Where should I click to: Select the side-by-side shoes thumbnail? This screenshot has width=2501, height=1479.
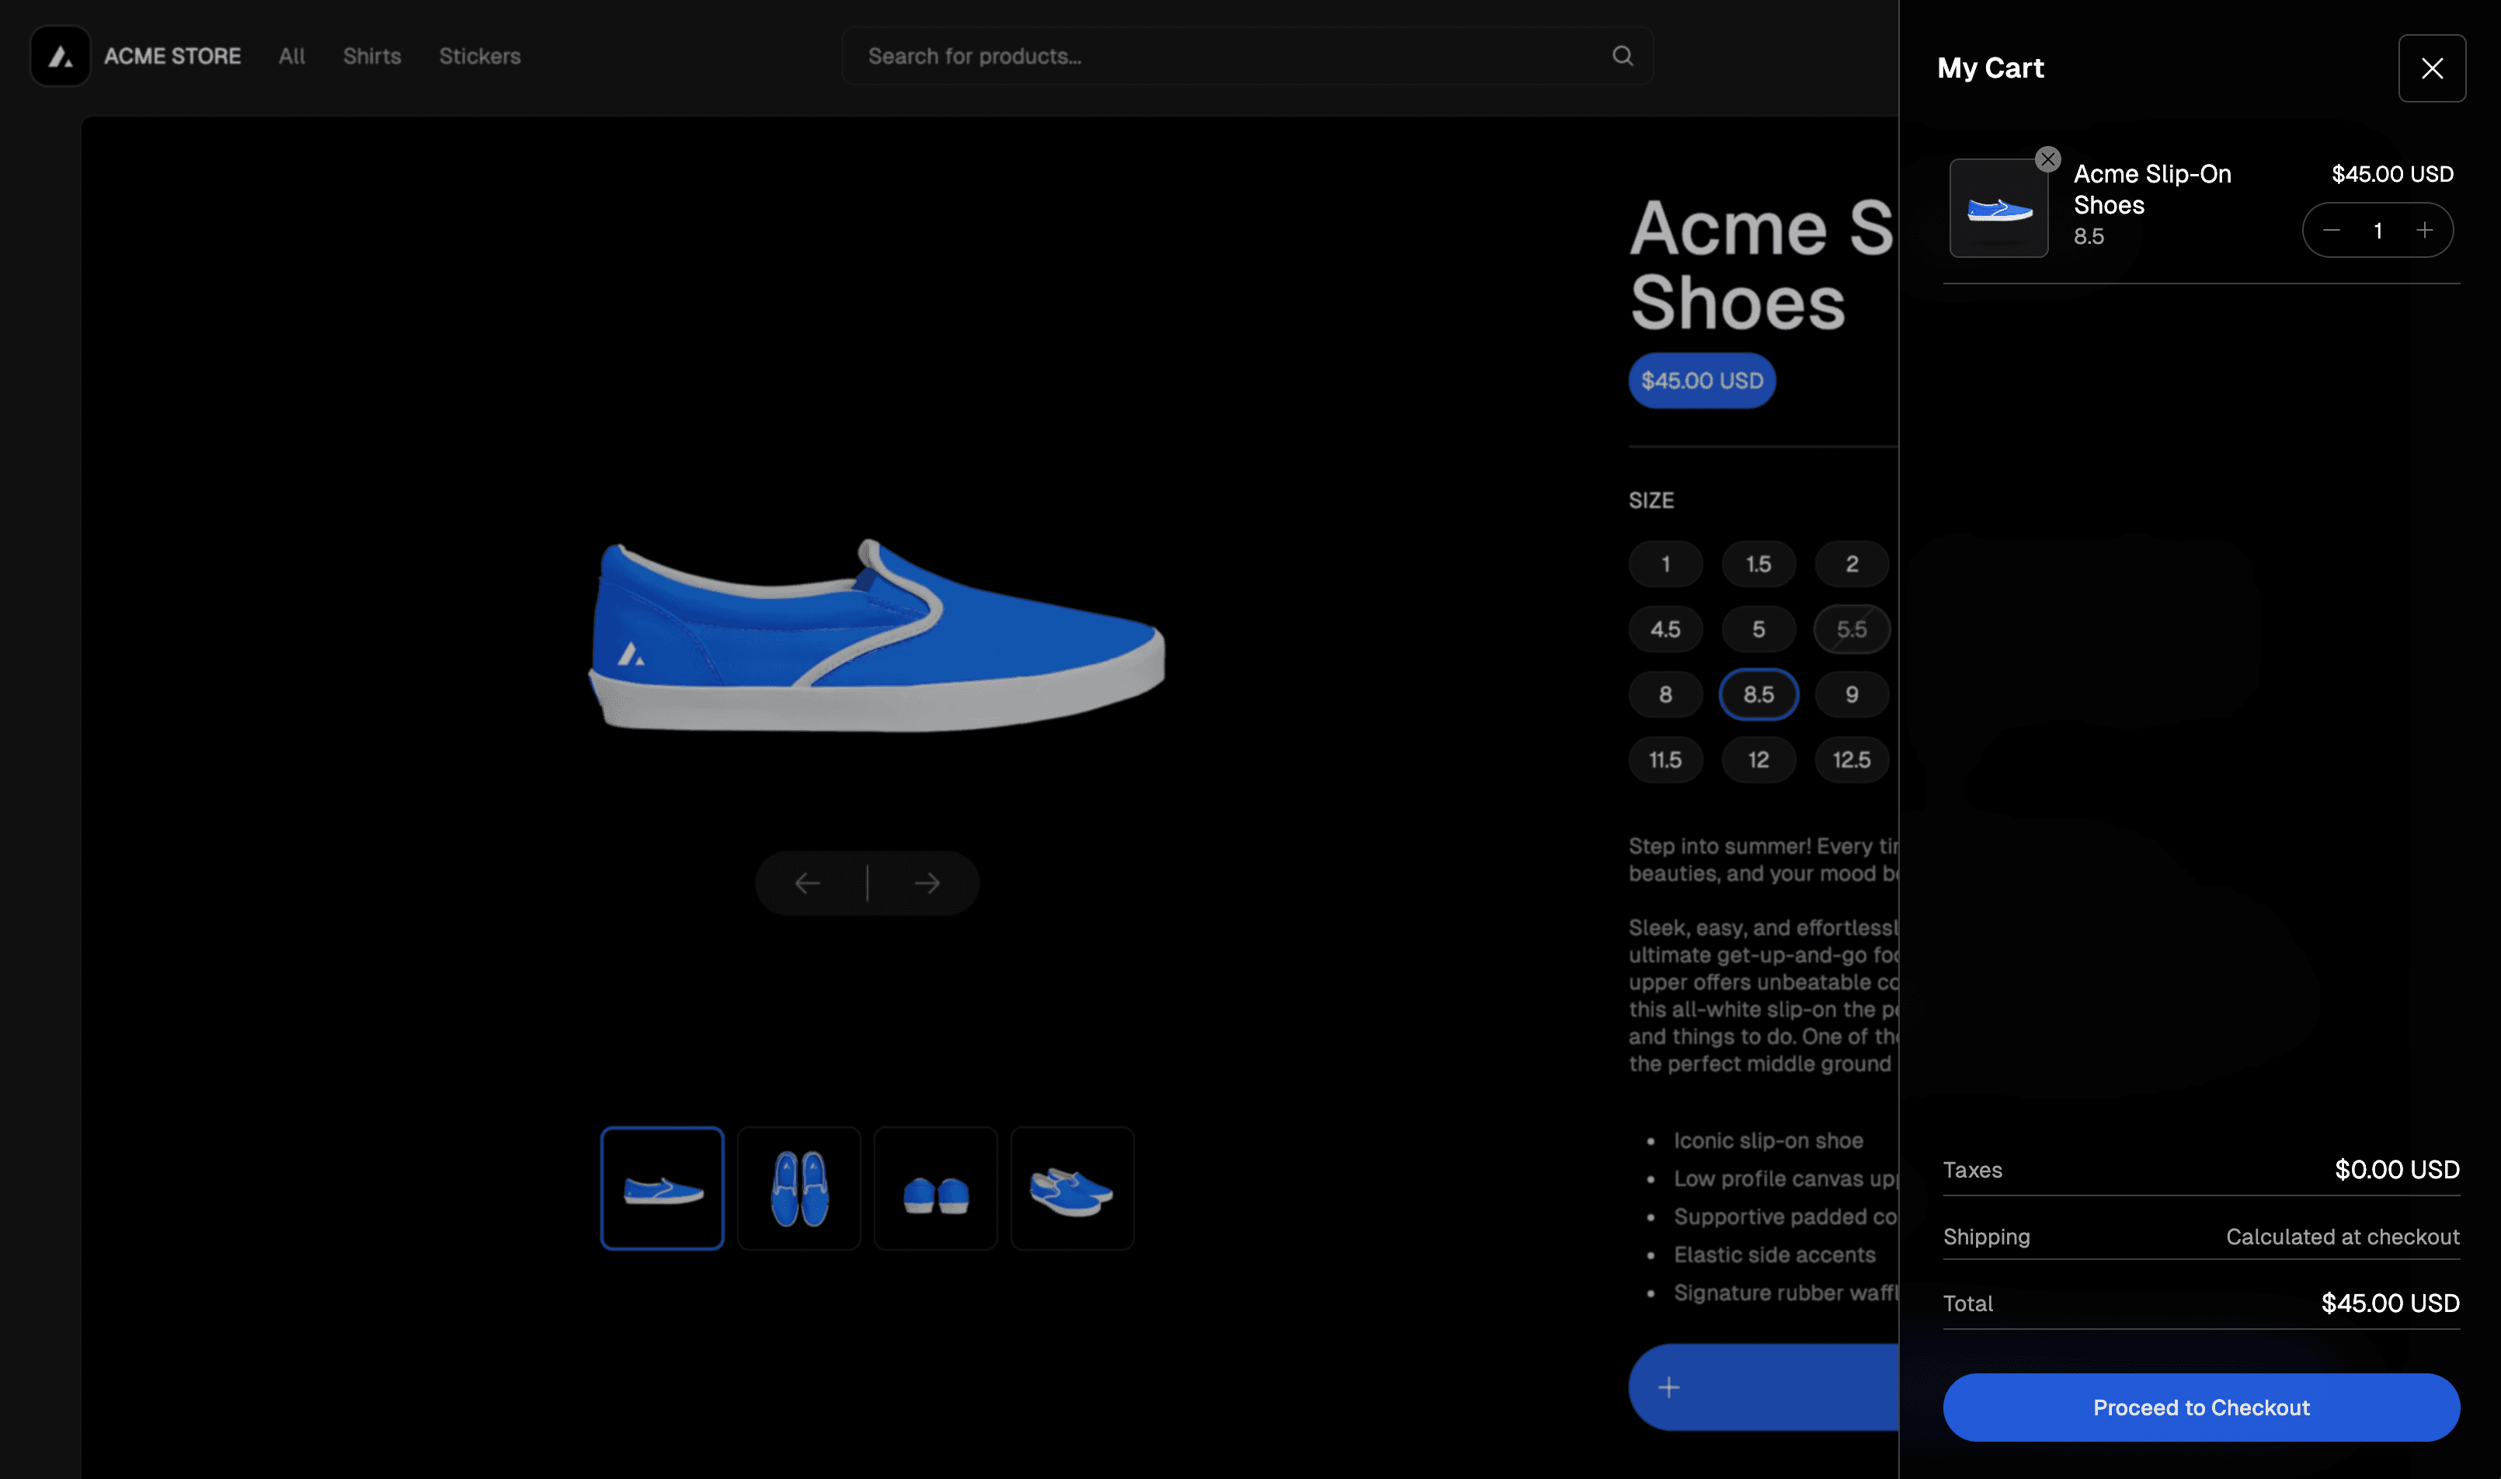pos(1072,1188)
